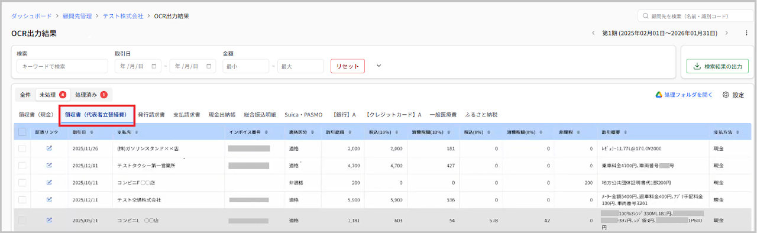Open the 領収書(現金) tab

[37, 115]
